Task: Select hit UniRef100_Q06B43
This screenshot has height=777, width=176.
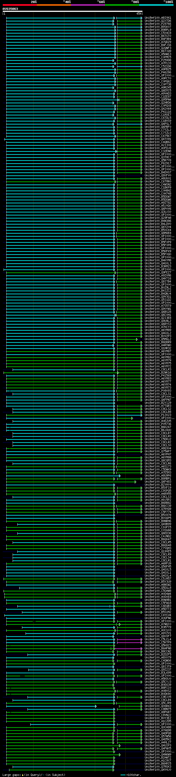Action: [158, 706]
